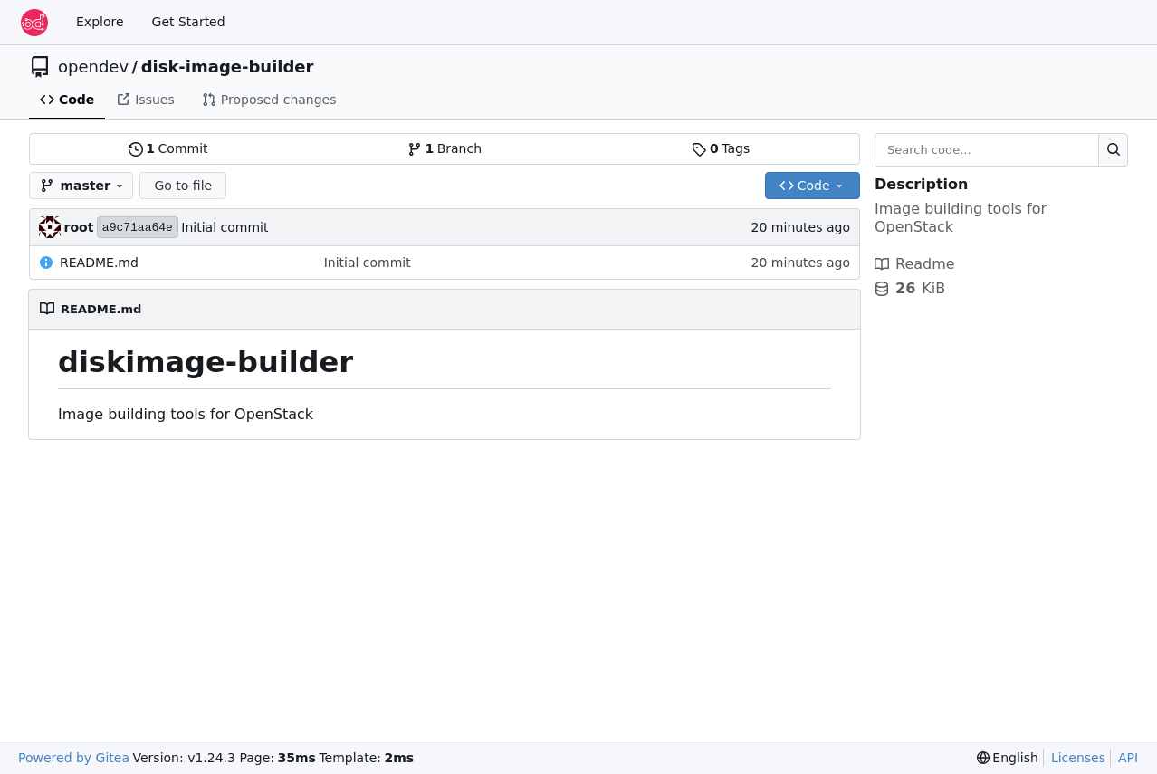Click the tag icon beside 0 Tags
Screen dimensions: 1157x774
pos(699,149)
